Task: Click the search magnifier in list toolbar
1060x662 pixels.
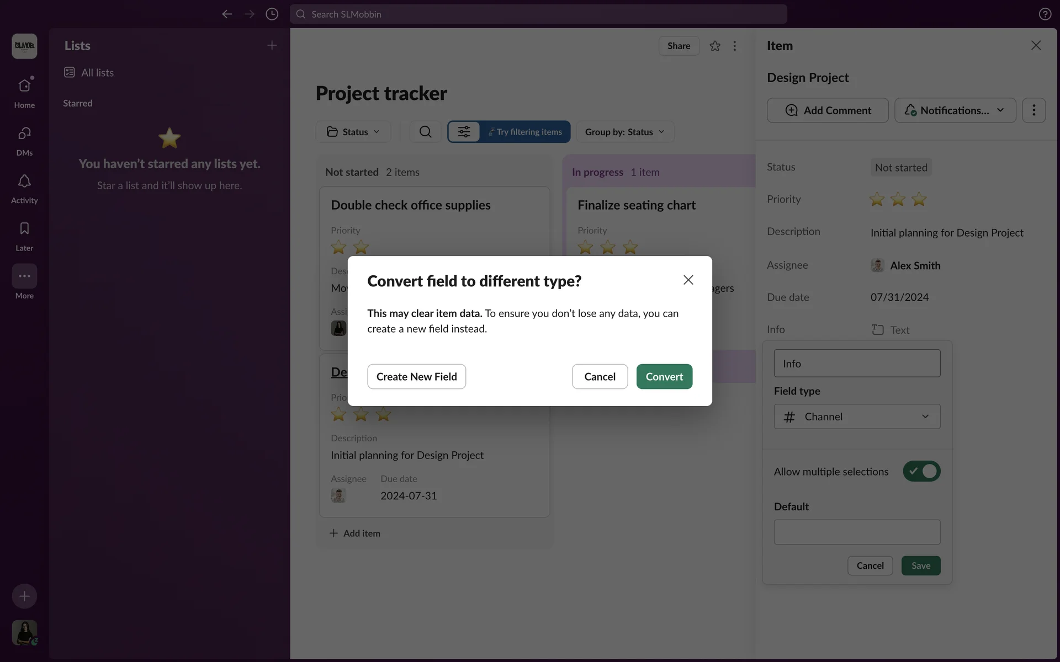Action: (425, 132)
